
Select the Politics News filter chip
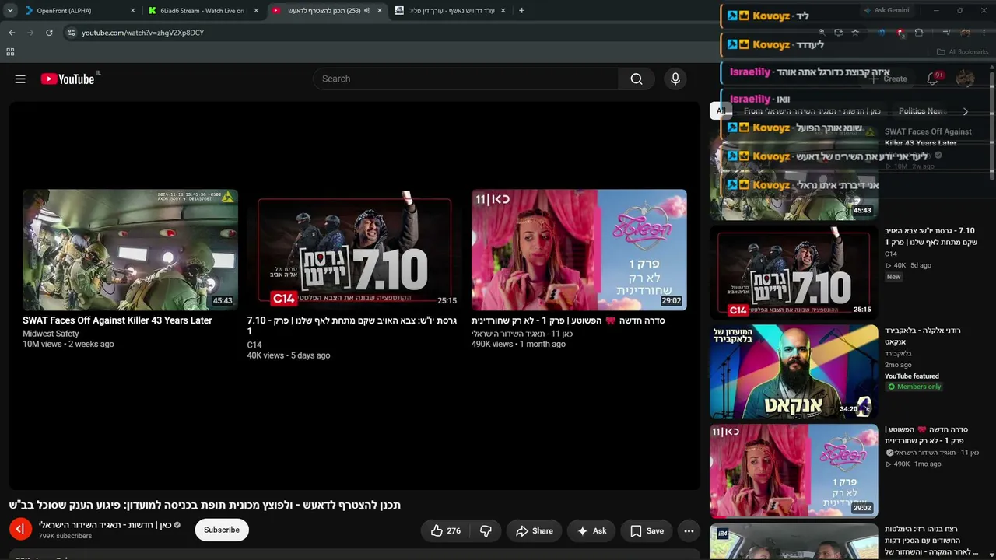(x=923, y=111)
